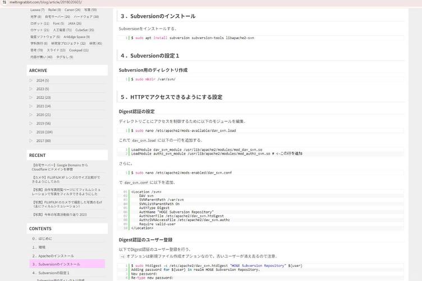Screen dimensions: 422x281
Task: Expand the 2022 (23) archive entry
Action: tap(33, 97)
